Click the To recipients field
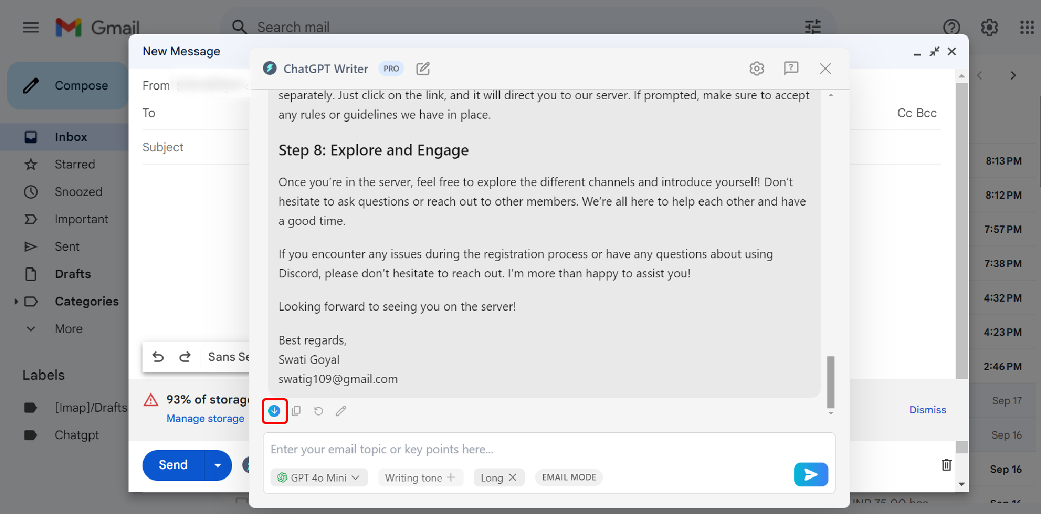Image resolution: width=1041 pixels, height=514 pixels. pyautogui.click(x=195, y=113)
